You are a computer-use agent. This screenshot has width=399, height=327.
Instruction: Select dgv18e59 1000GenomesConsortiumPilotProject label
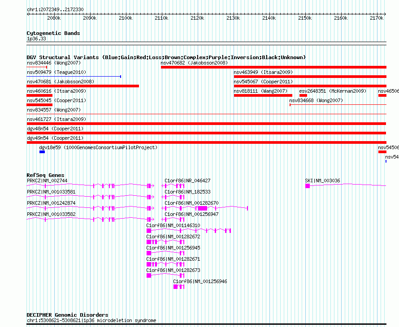coord(98,147)
